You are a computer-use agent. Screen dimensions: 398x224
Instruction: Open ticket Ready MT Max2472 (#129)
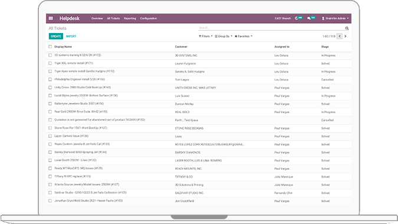(x=78, y=168)
